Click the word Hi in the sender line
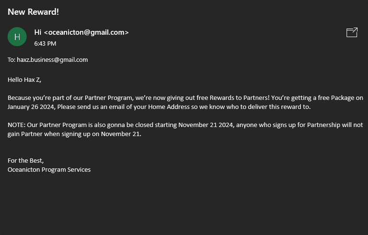Viewport: 368px width, 235px height. (x=38, y=32)
